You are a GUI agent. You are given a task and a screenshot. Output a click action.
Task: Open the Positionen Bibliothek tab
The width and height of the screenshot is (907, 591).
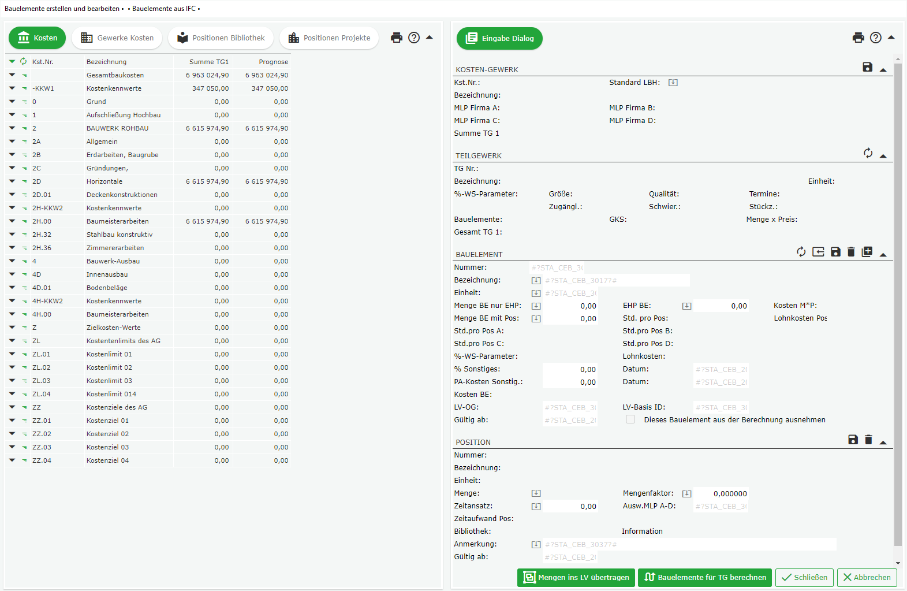pyautogui.click(x=221, y=38)
